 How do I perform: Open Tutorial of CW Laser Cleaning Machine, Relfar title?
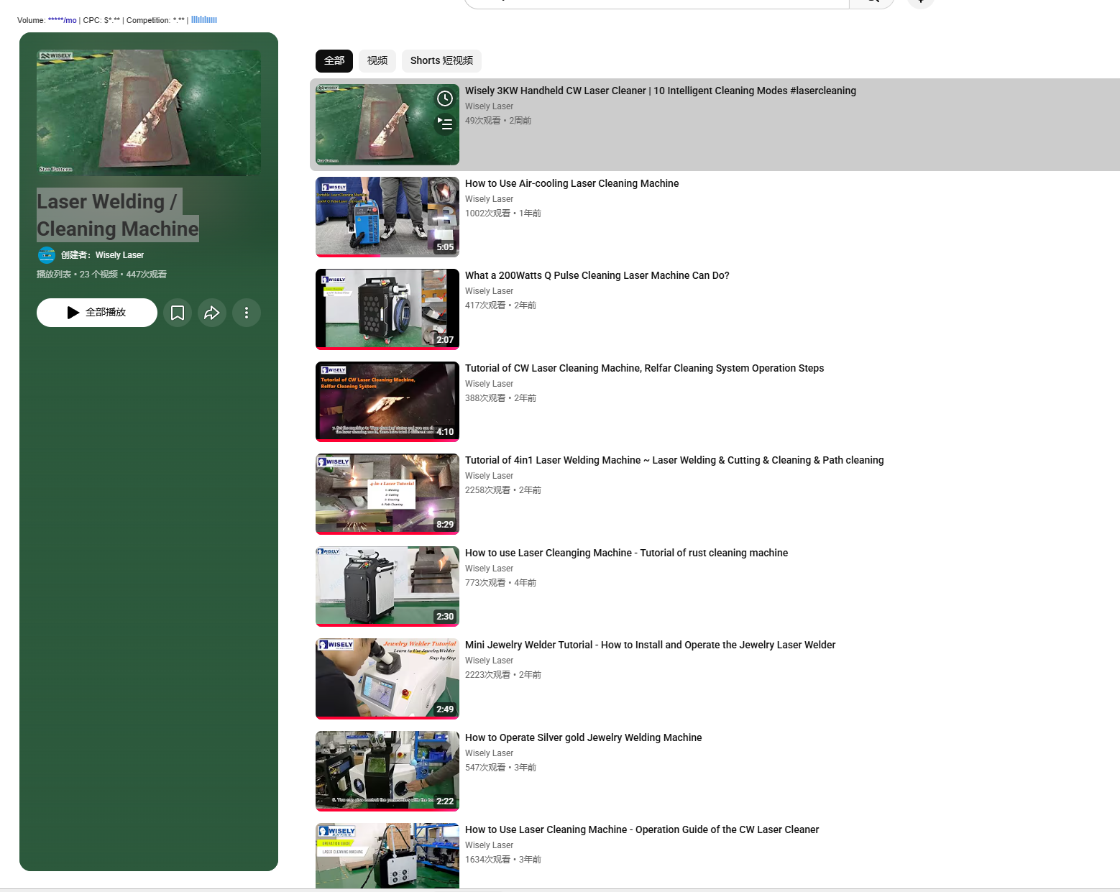[x=644, y=368]
